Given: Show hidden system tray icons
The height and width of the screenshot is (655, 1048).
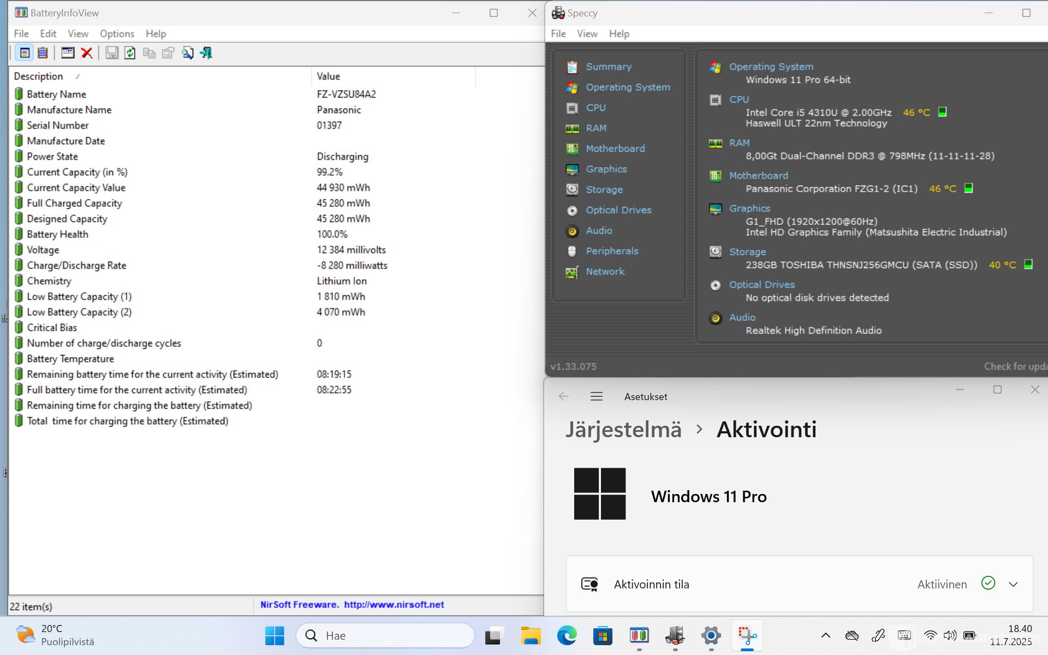Looking at the screenshot, I should (826, 635).
